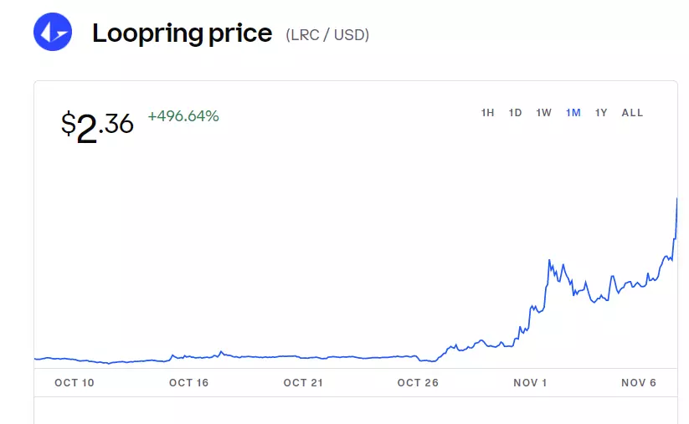
Task: Show the 1W chart view
Action: click(544, 113)
